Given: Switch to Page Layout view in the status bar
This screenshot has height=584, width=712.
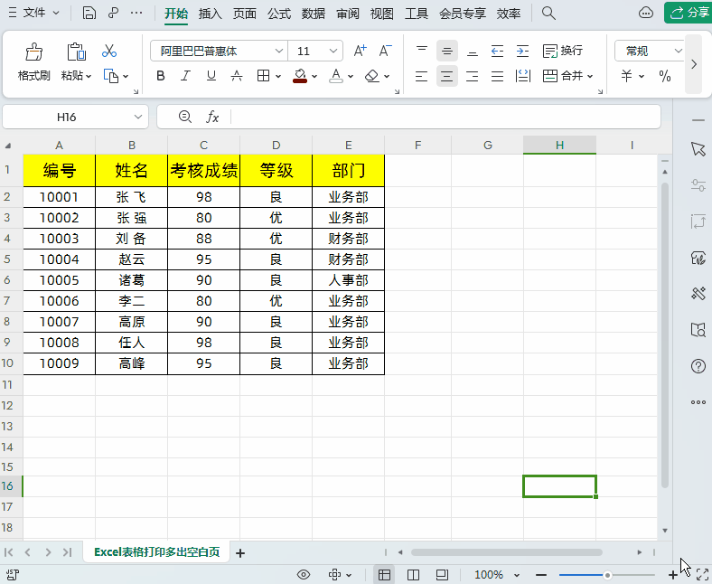Looking at the screenshot, I should (x=442, y=575).
